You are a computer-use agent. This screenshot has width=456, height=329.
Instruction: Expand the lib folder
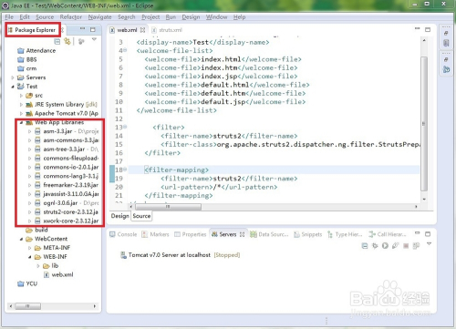coord(38,266)
